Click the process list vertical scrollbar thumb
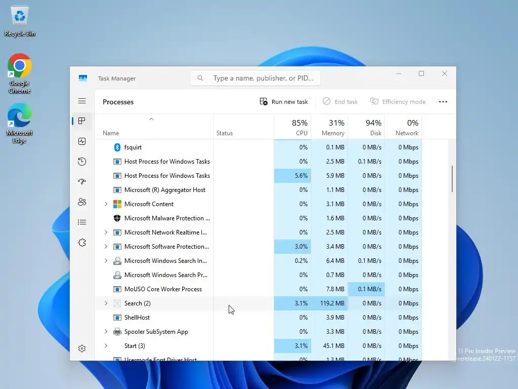Viewport: 518px width, 389px height. point(452,179)
